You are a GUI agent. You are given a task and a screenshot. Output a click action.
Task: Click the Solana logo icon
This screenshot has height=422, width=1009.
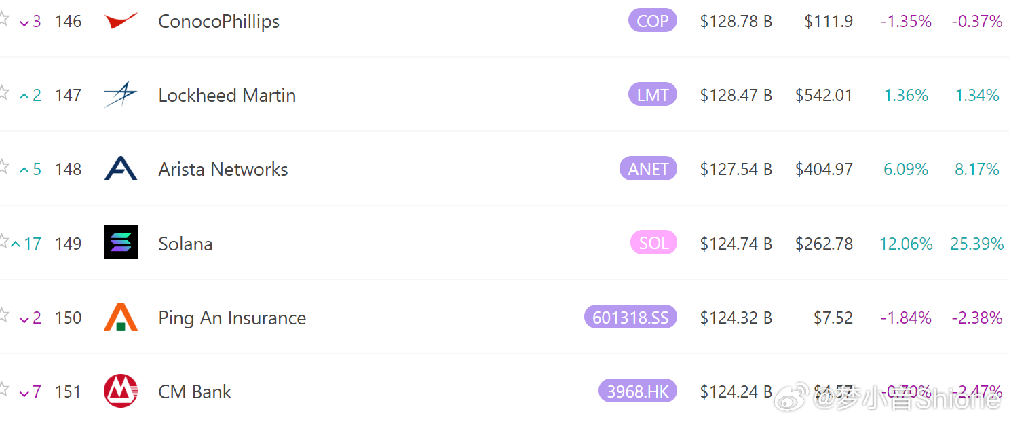121,242
